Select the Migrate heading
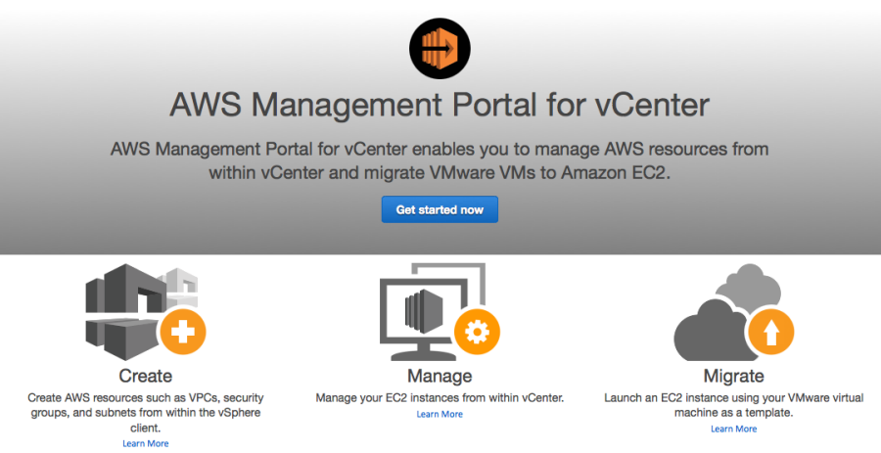The height and width of the screenshot is (453, 881). 733,376
